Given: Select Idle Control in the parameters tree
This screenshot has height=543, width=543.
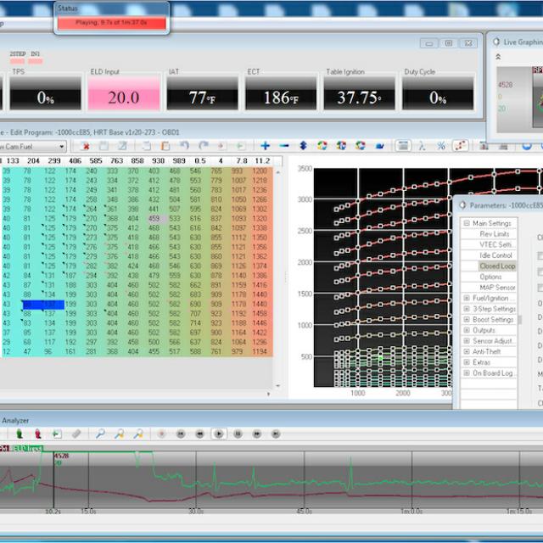Looking at the screenshot, I should pos(496,255).
